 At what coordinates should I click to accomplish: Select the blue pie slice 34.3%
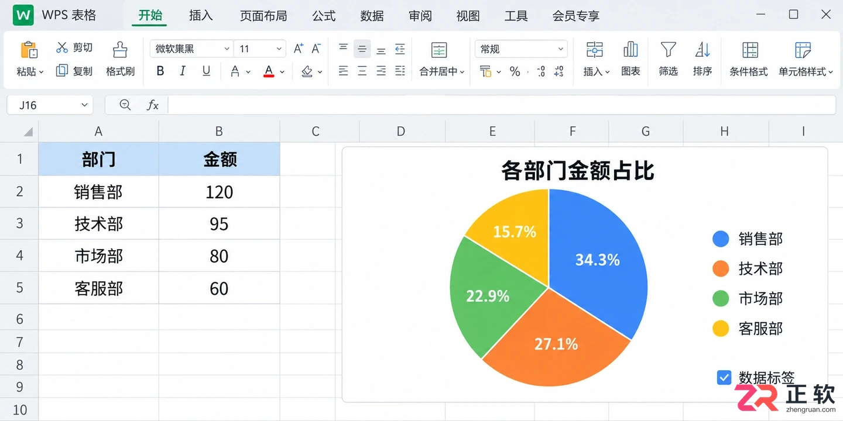(597, 260)
